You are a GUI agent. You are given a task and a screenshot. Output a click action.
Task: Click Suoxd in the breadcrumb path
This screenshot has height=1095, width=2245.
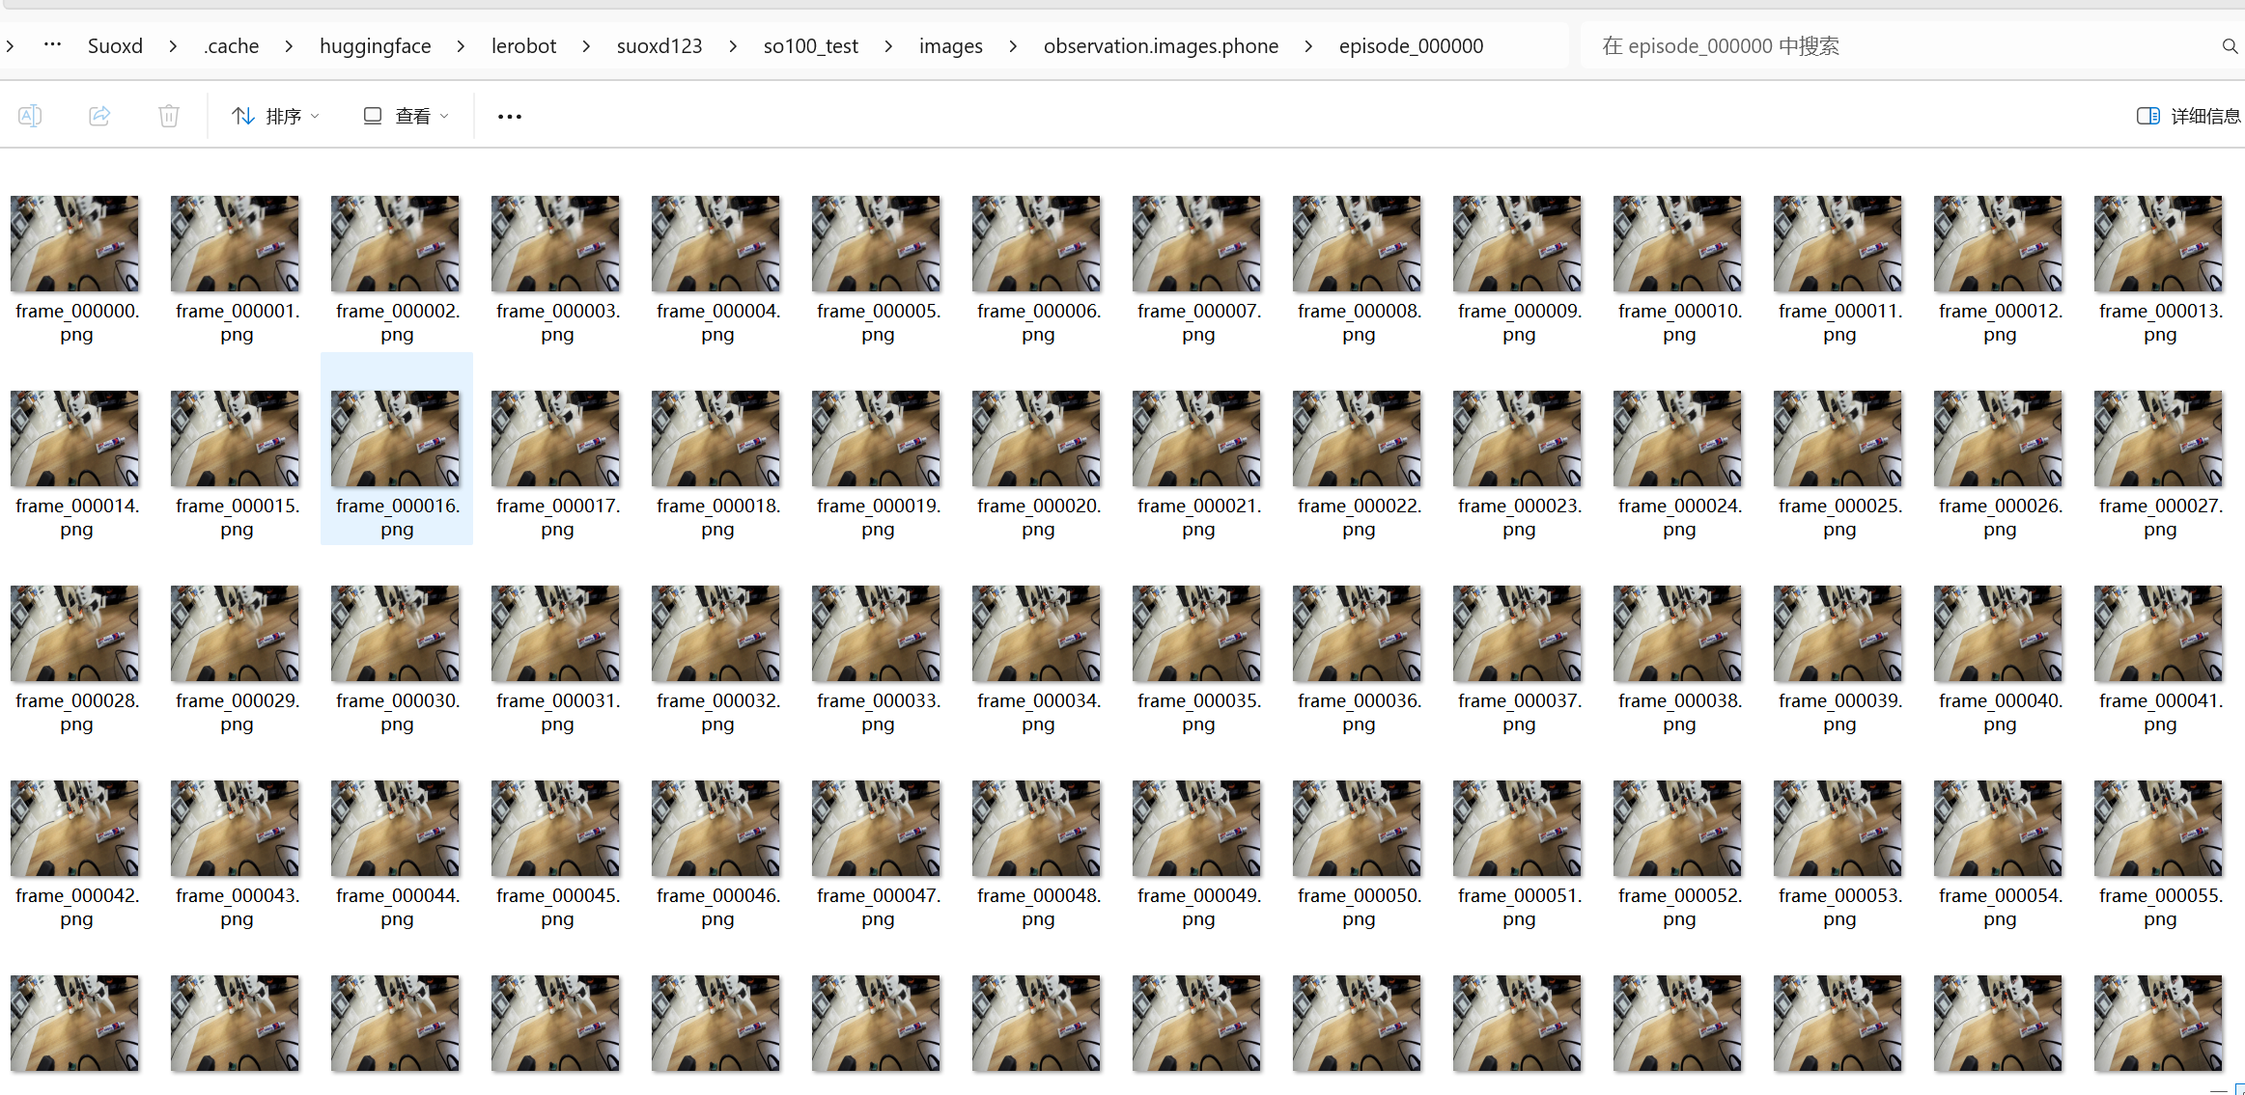(115, 46)
